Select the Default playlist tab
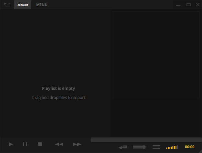This screenshot has width=202, height=153. 22,5
